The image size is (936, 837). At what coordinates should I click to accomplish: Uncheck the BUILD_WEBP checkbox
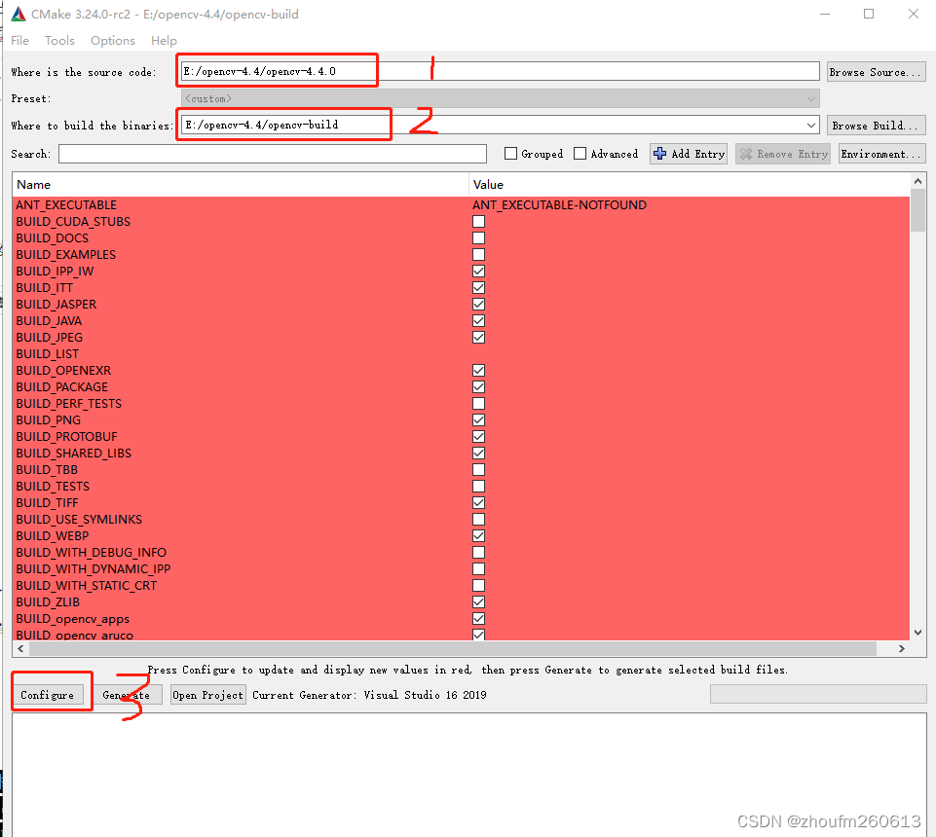(x=479, y=535)
